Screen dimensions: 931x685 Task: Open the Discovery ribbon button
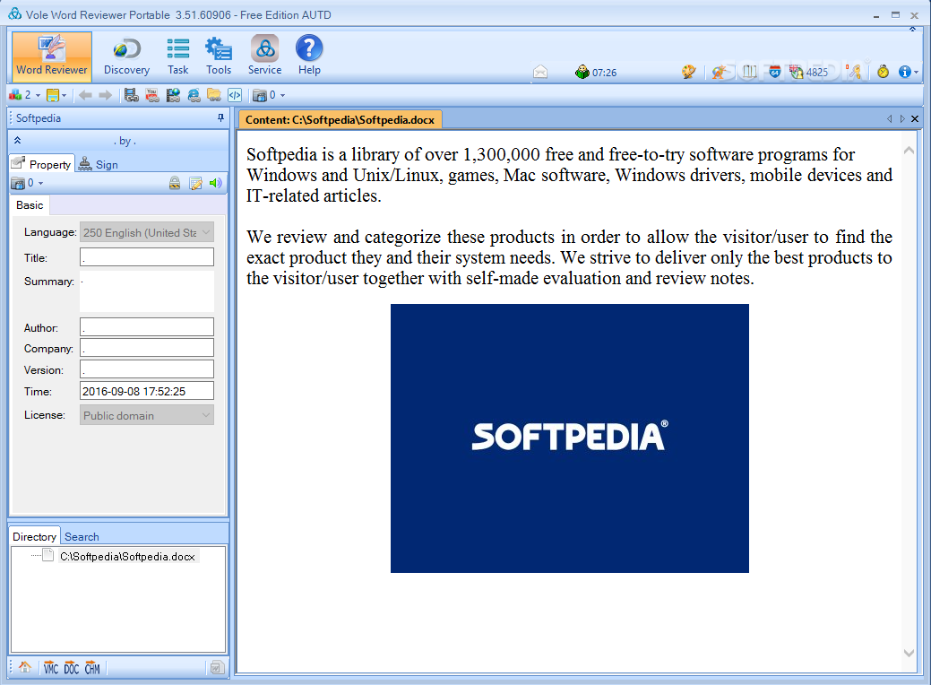126,56
